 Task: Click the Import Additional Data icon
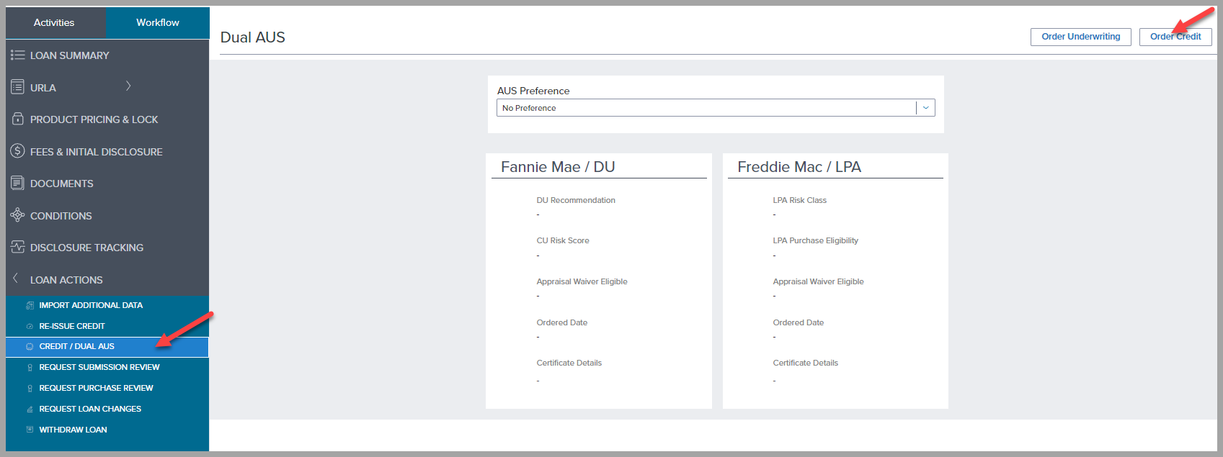pyautogui.click(x=30, y=306)
